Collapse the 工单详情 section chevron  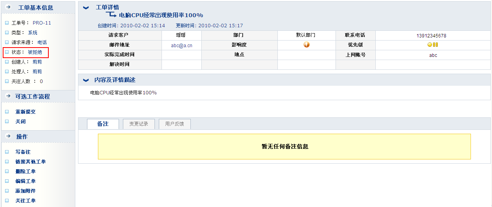[x=86, y=8]
